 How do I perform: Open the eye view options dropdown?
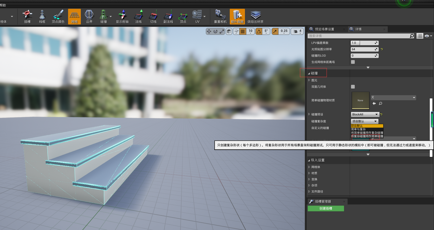[x=428, y=36]
